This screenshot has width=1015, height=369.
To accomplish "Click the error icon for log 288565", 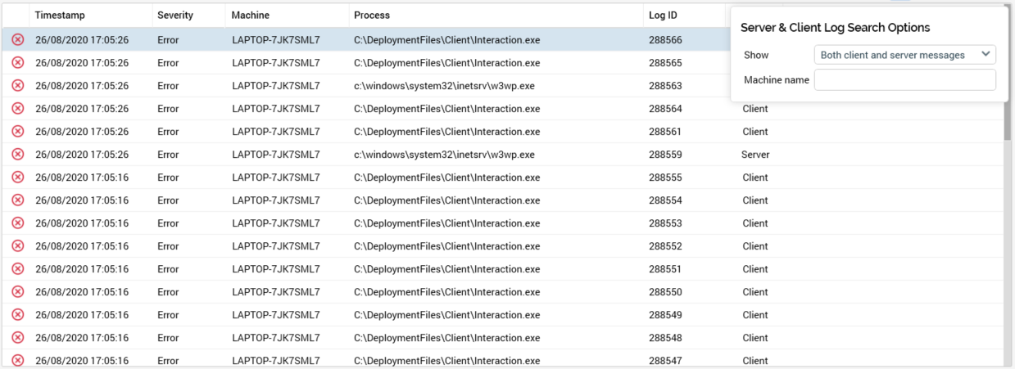I will pyautogui.click(x=17, y=62).
